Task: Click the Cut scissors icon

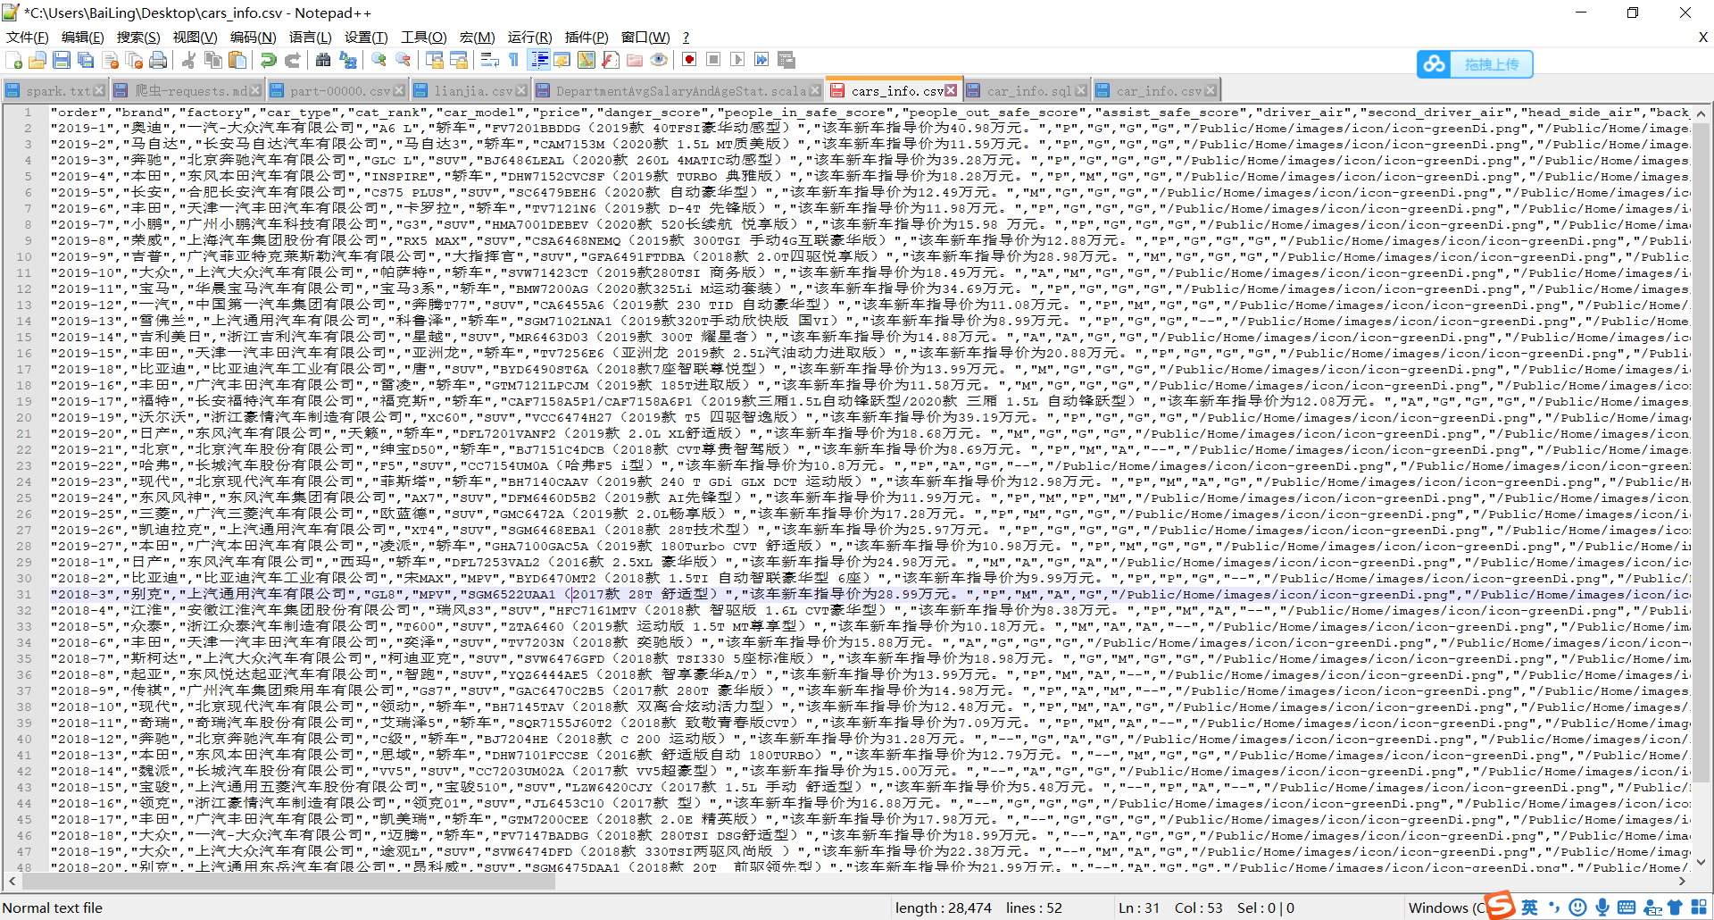Action: click(x=188, y=60)
